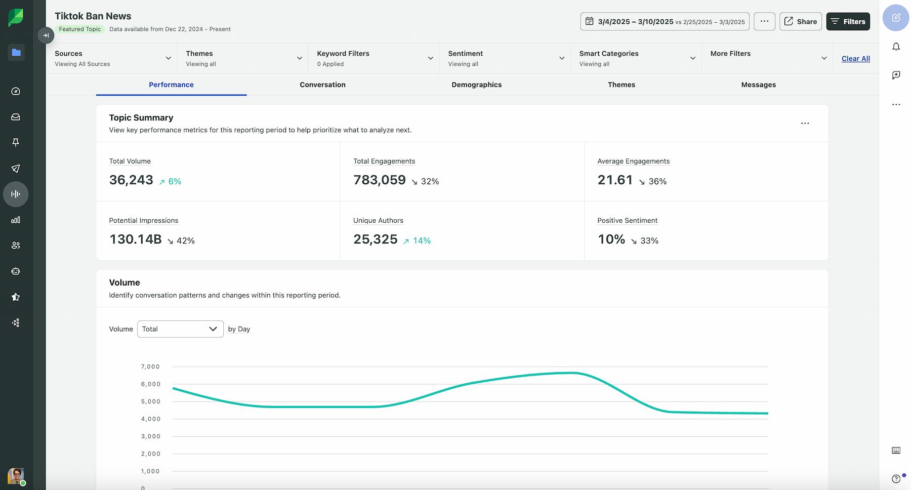Image resolution: width=911 pixels, height=490 pixels.
Task: Click the 130.14B impressions value
Action: [x=135, y=239]
